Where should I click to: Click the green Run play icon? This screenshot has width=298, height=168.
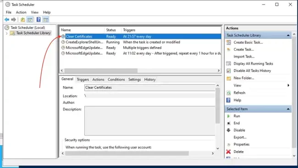(x=228, y=116)
